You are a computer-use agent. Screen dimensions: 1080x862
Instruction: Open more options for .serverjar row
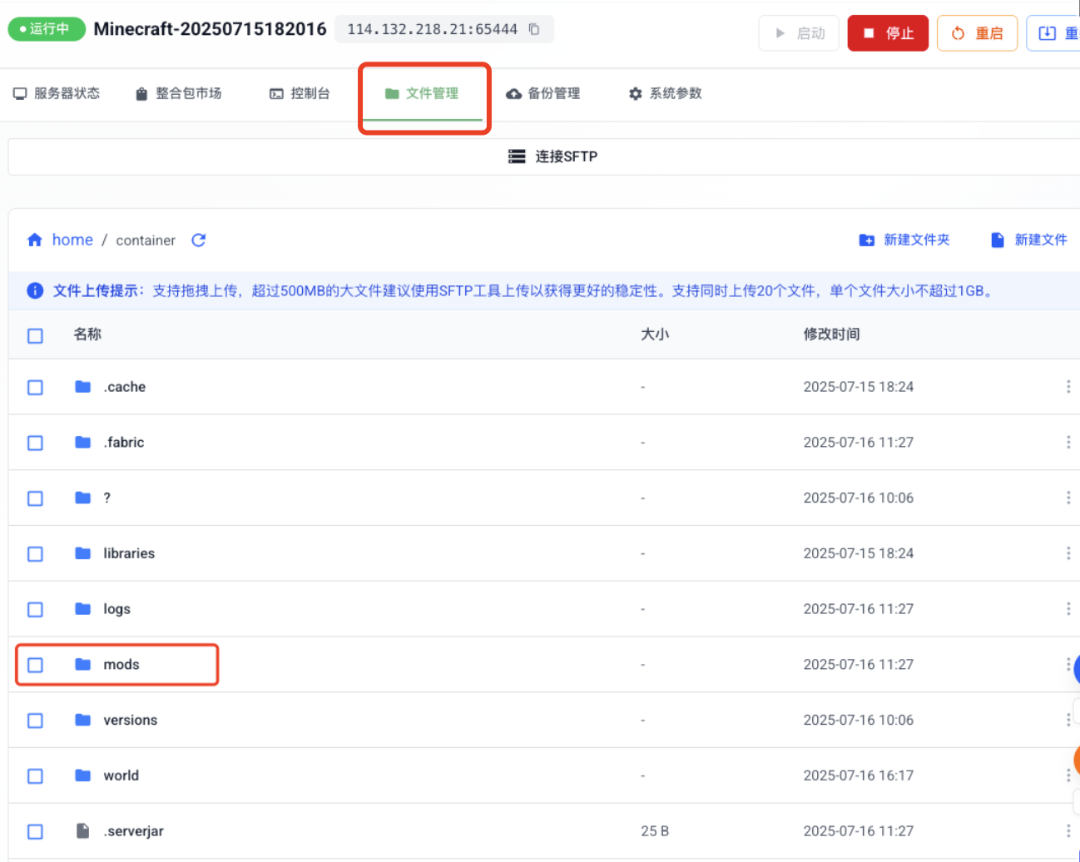1068,830
